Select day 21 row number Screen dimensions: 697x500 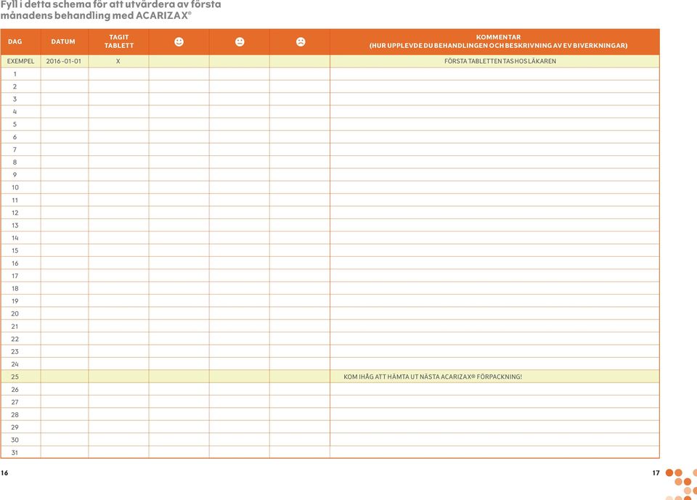point(15,327)
